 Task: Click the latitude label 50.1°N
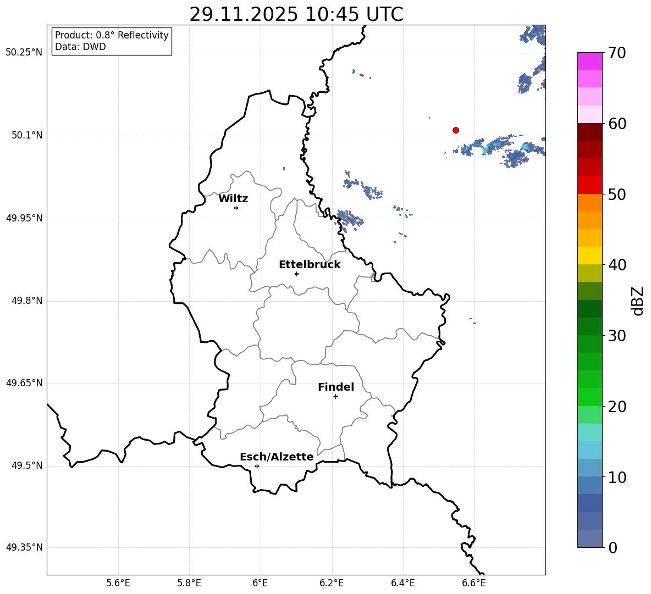point(27,135)
